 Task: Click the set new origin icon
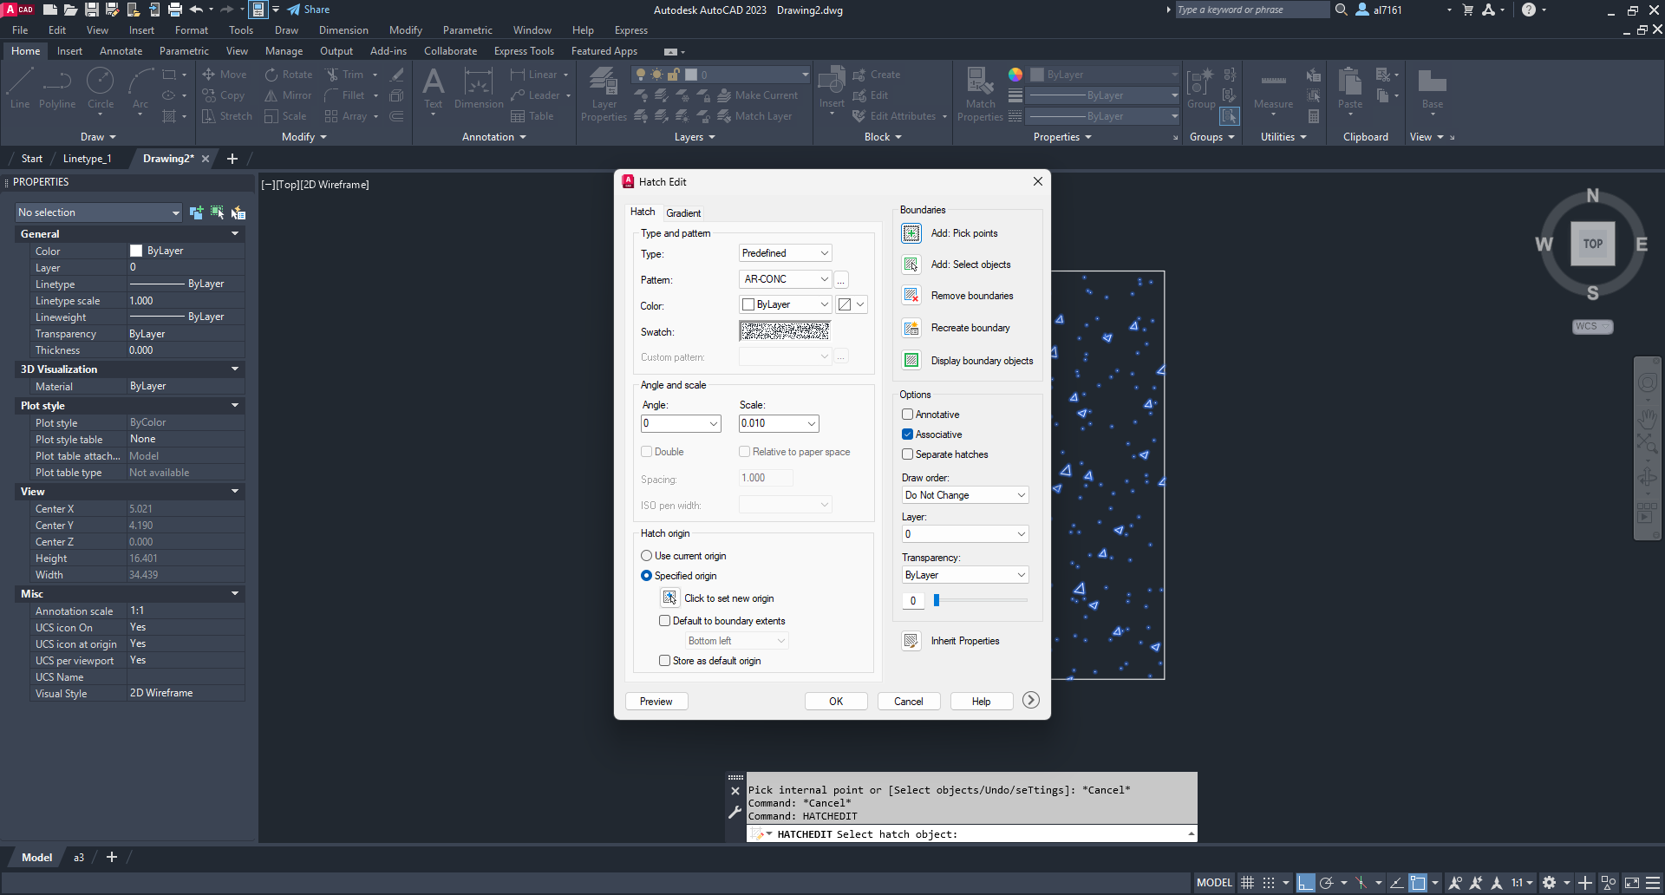click(x=669, y=598)
